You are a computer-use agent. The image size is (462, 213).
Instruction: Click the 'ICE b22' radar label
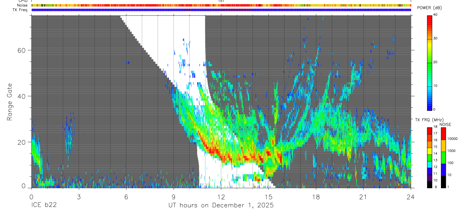[44, 205]
